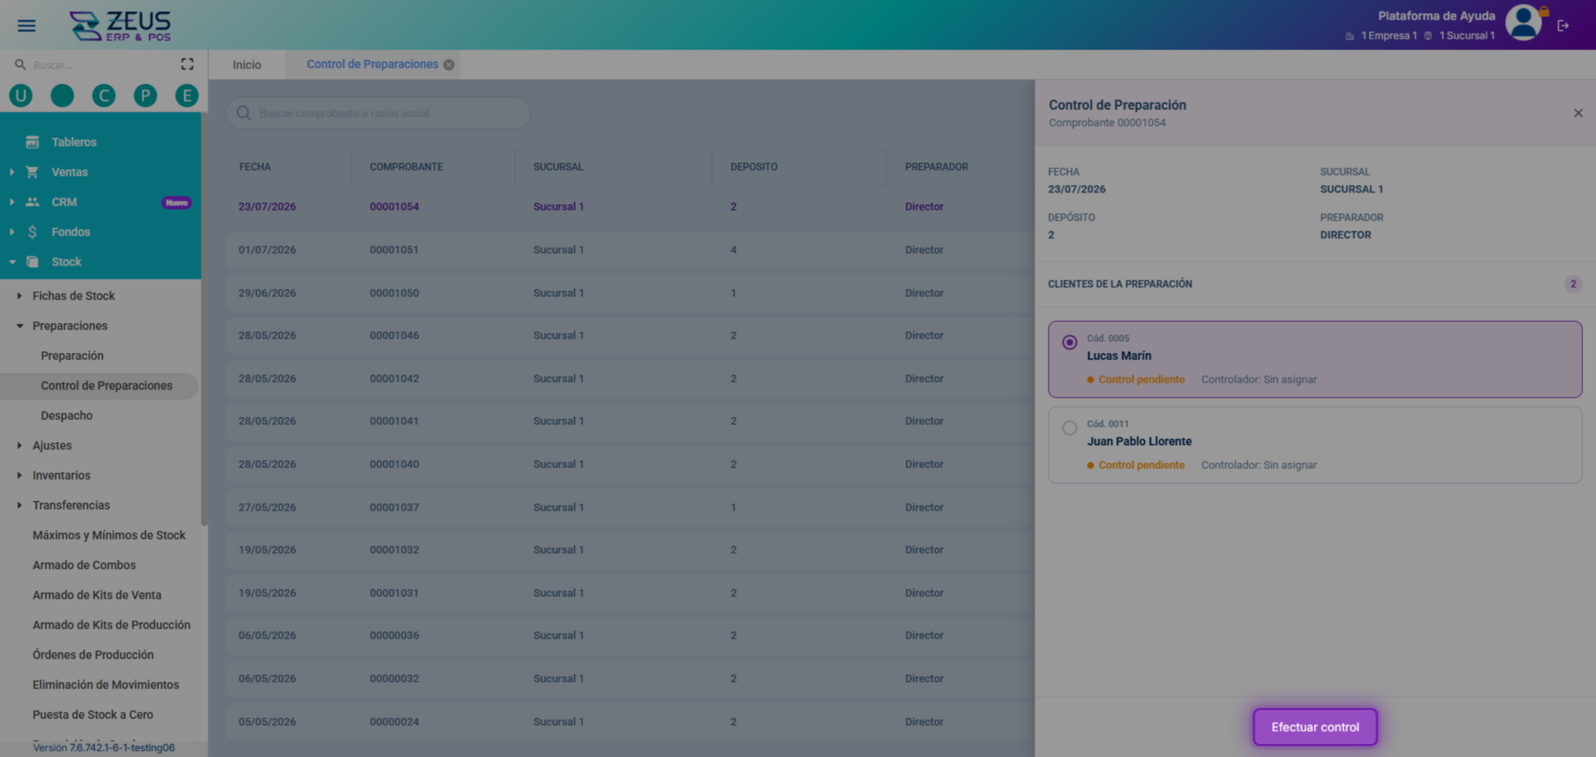
Task: Click the Sucursal icon in header
Action: (x=1428, y=36)
